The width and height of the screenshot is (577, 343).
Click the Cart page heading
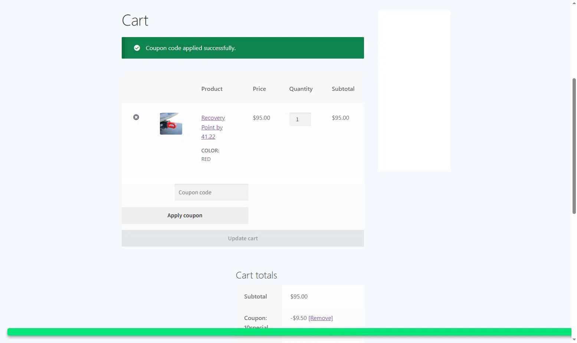coord(135,20)
